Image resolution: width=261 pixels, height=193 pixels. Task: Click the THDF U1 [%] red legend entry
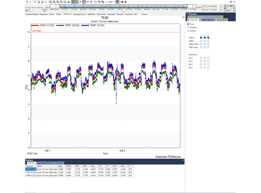tap(43, 25)
